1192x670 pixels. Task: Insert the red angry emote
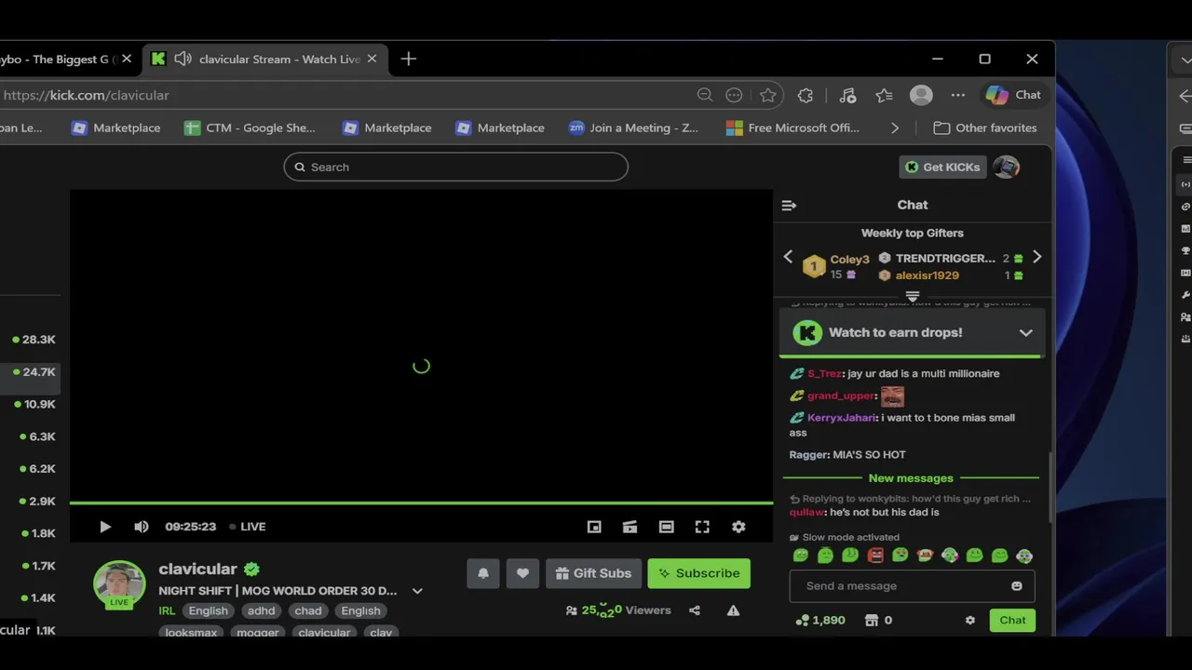pos(875,556)
